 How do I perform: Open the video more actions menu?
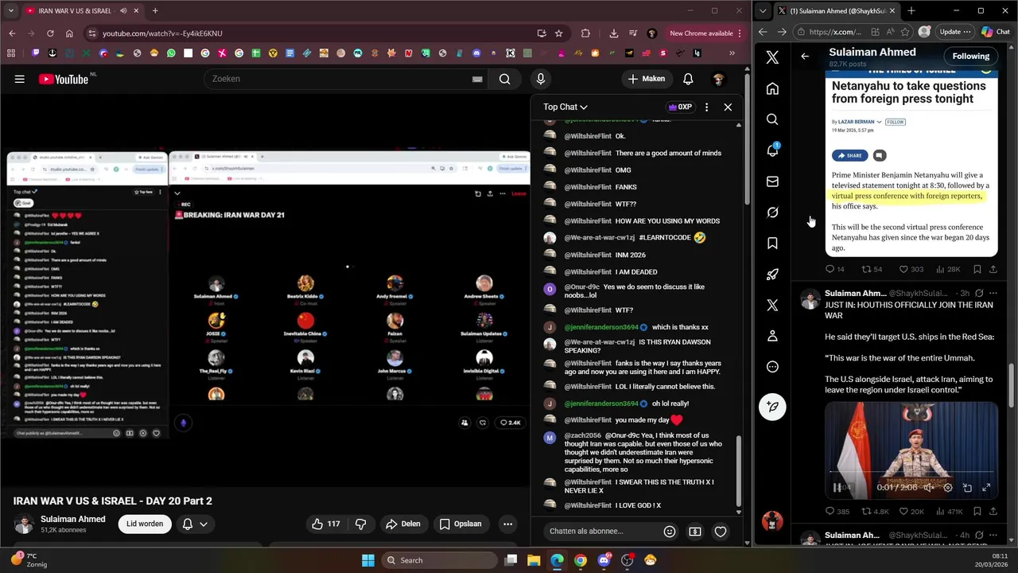point(507,524)
